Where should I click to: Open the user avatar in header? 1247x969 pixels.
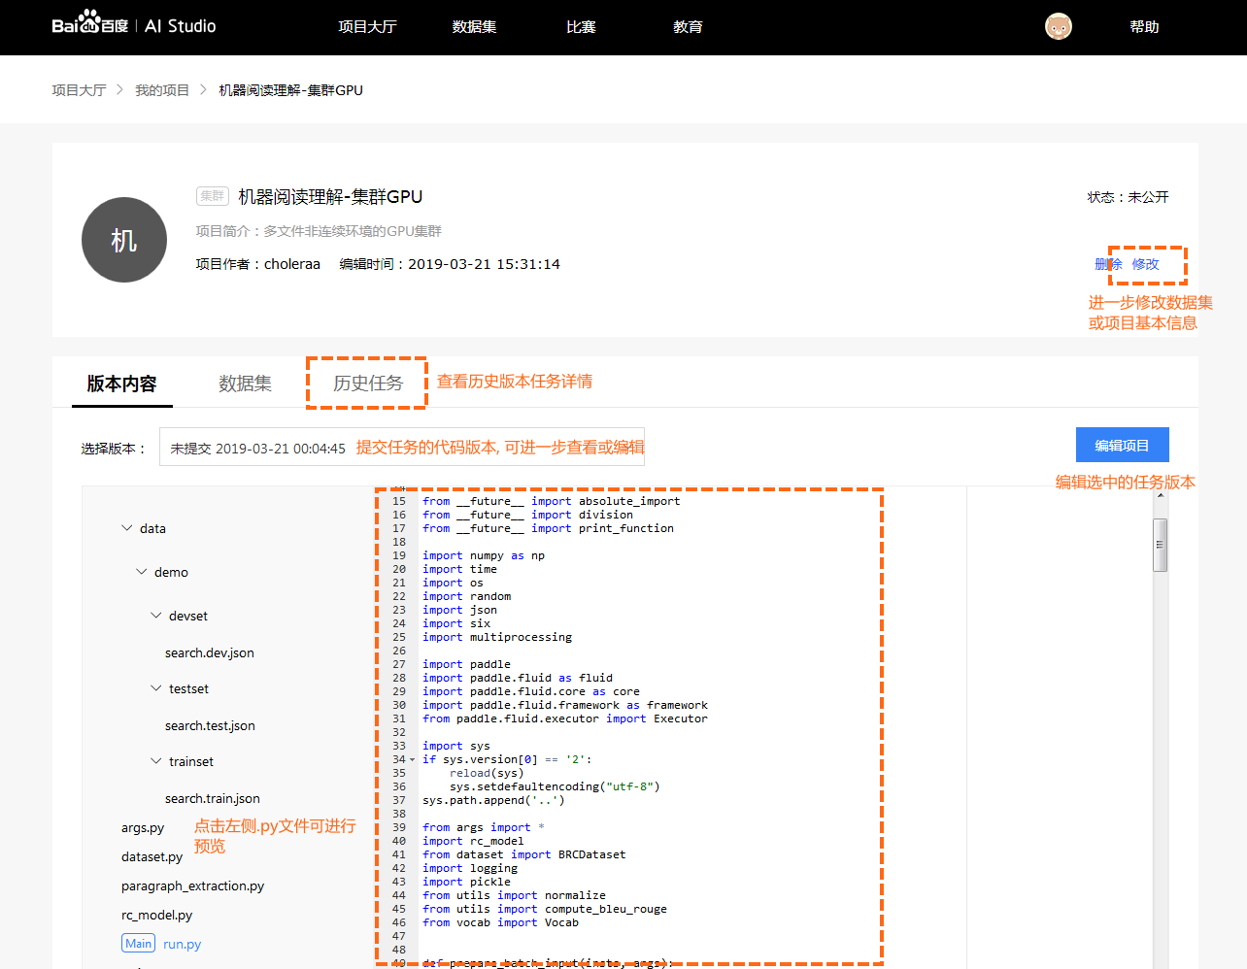(1059, 26)
